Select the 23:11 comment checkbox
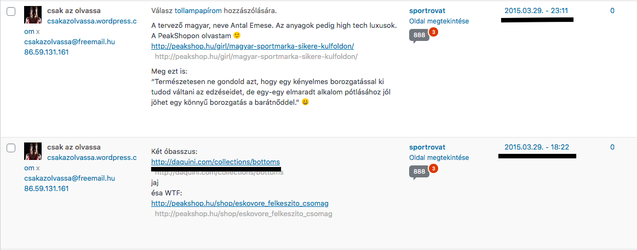The image size is (637, 250). click(x=11, y=11)
